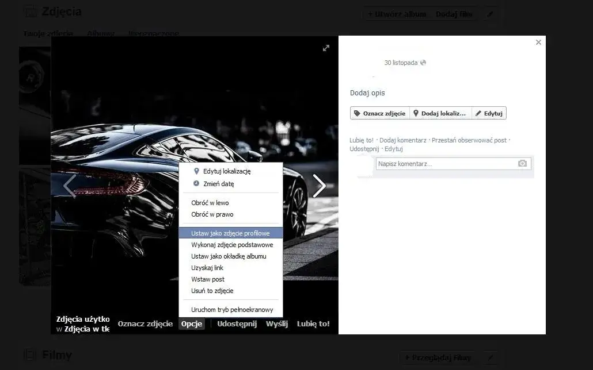Open fullscreen with the expand arrow on the photo

[326, 48]
